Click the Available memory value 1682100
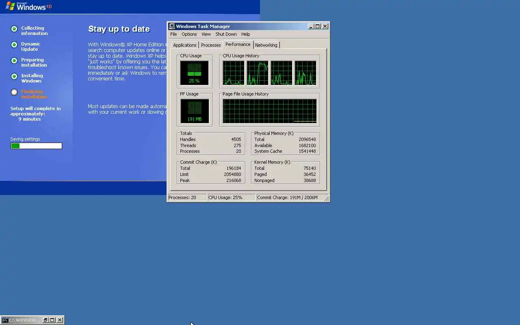520x325 pixels. 307,145
